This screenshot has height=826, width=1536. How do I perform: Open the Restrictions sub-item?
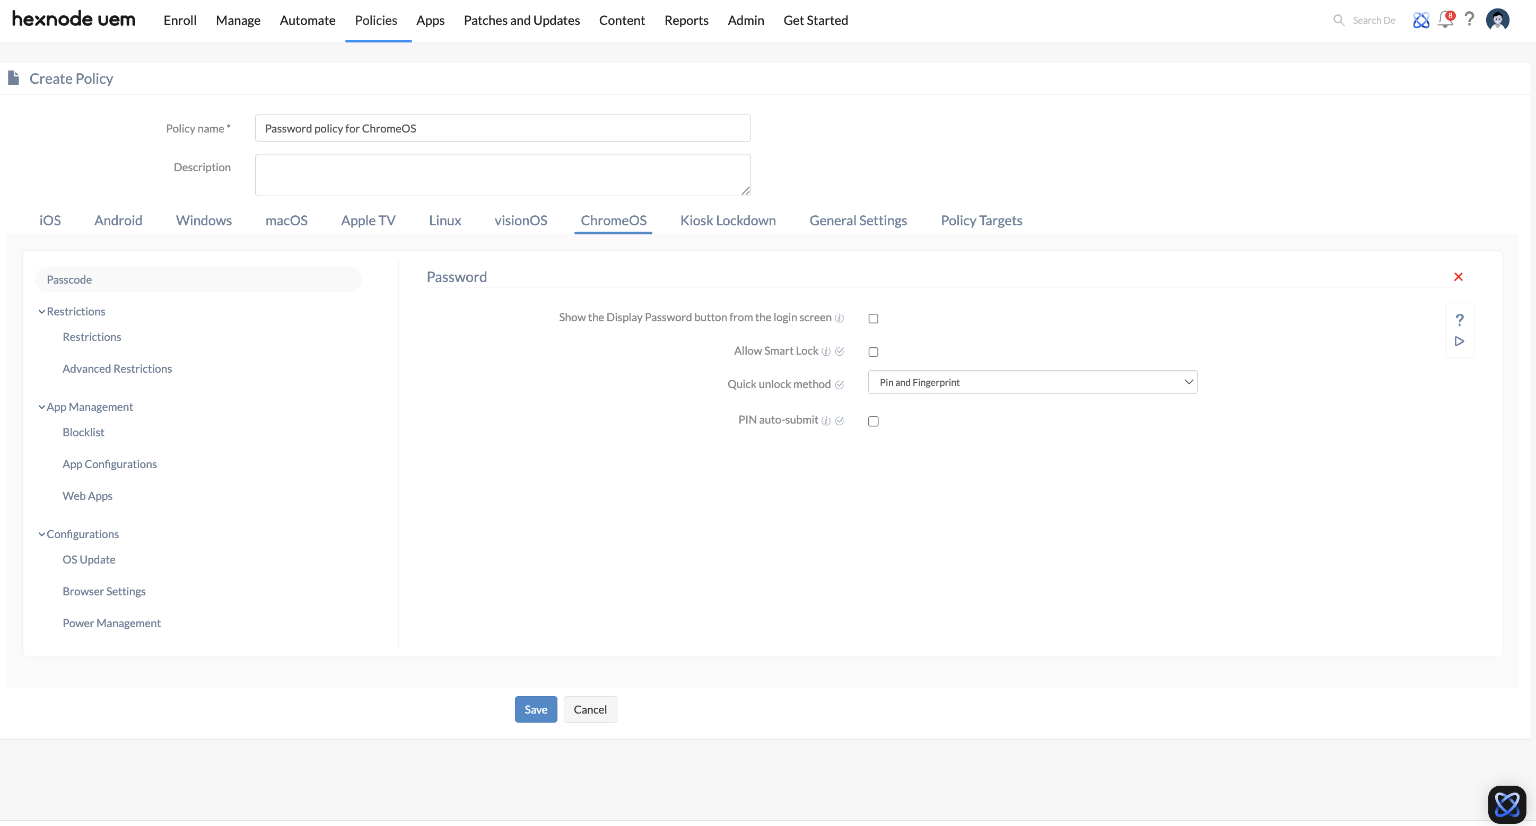coord(92,337)
